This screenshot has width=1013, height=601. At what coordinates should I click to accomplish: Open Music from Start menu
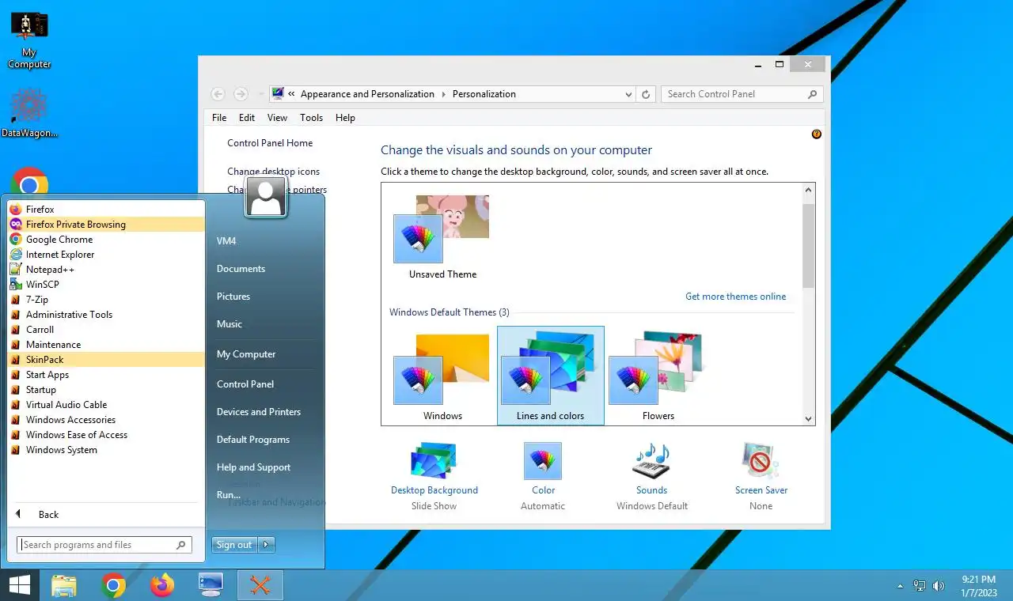coord(230,324)
